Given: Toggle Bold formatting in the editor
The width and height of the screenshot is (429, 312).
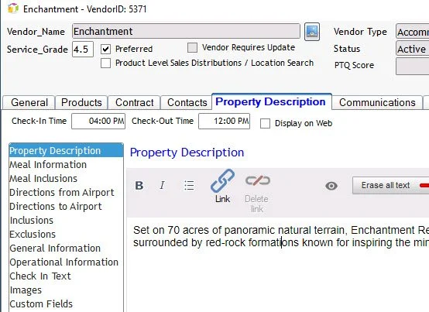Looking at the screenshot, I should (139, 185).
